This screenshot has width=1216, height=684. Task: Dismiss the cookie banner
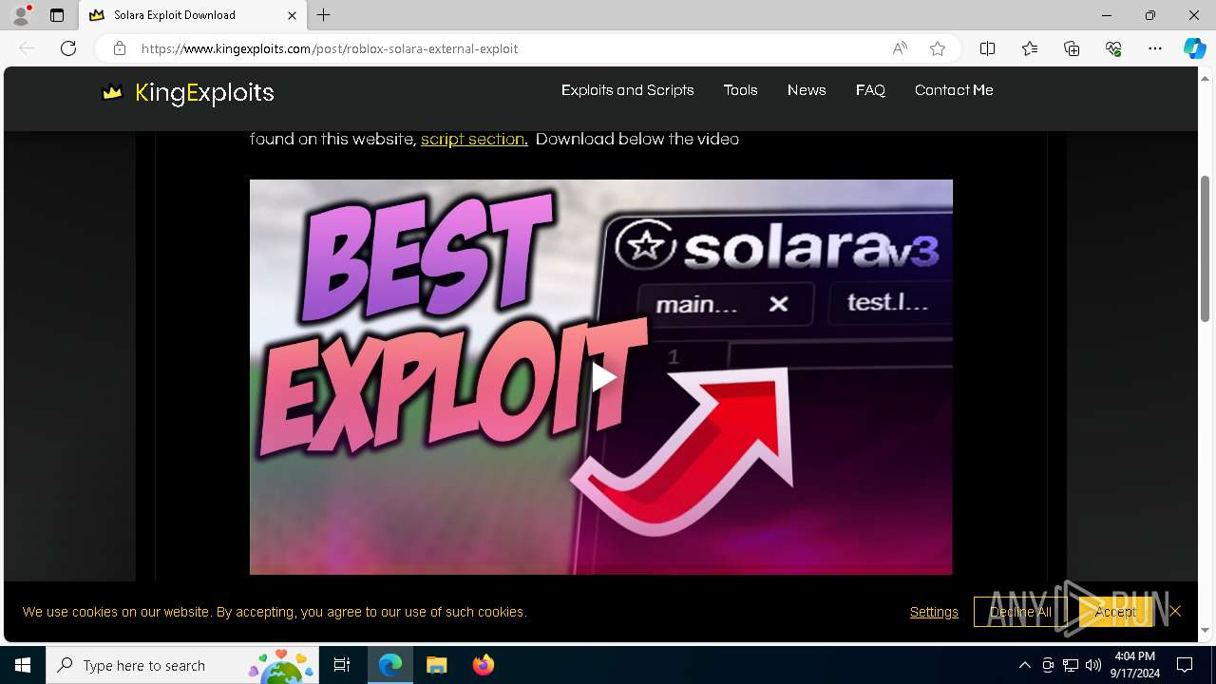tap(1175, 611)
